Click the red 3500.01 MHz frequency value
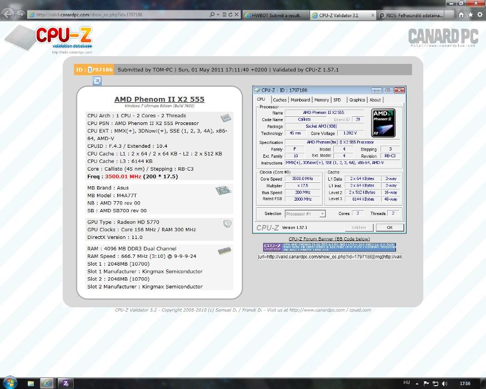The width and height of the screenshot is (486, 389). (123, 177)
